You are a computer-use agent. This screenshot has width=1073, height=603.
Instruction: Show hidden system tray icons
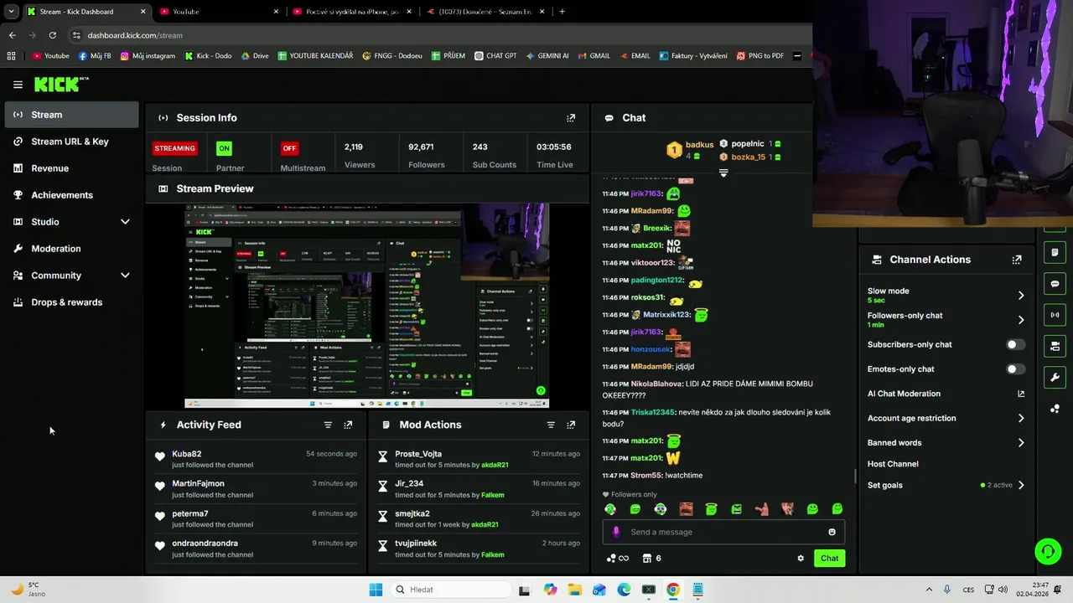pos(929,590)
